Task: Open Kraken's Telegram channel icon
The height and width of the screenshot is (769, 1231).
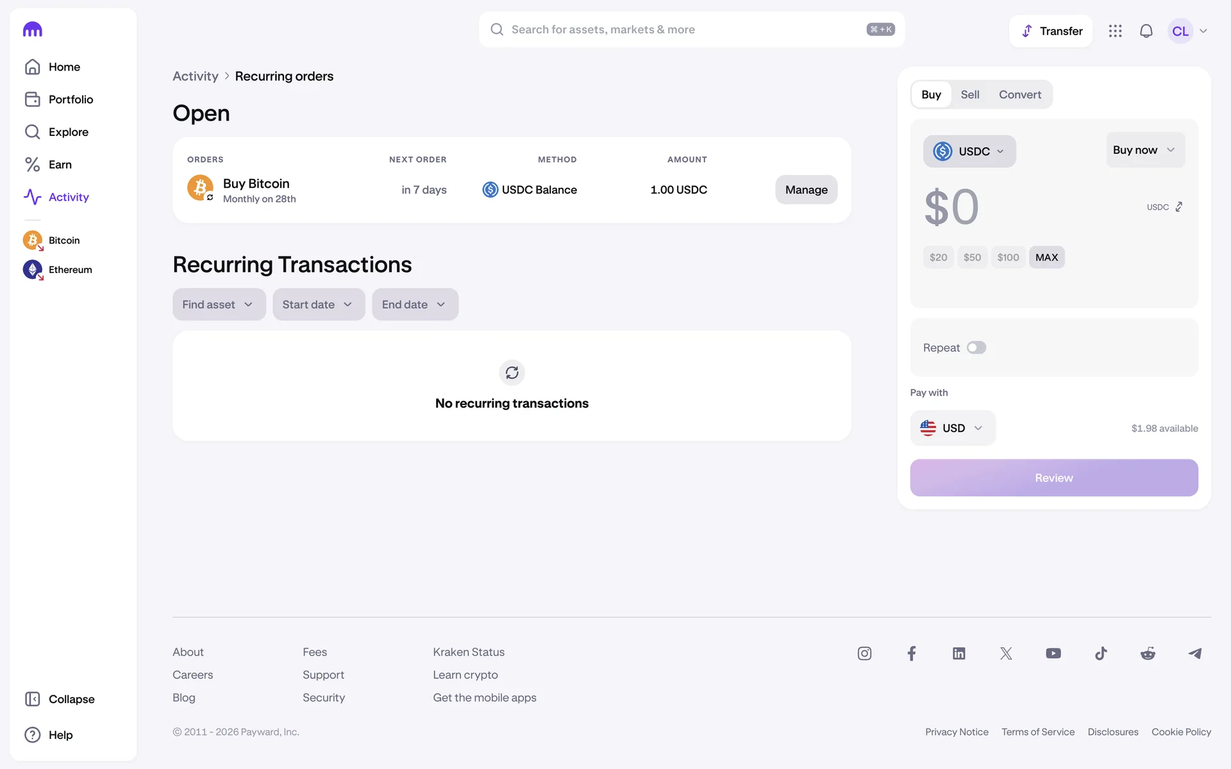Action: point(1195,653)
